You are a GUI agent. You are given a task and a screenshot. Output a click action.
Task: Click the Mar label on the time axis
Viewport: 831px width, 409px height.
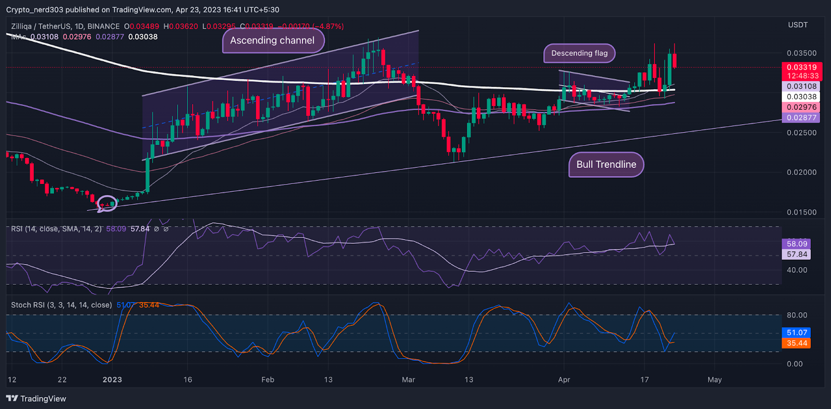pyautogui.click(x=408, y=379)
